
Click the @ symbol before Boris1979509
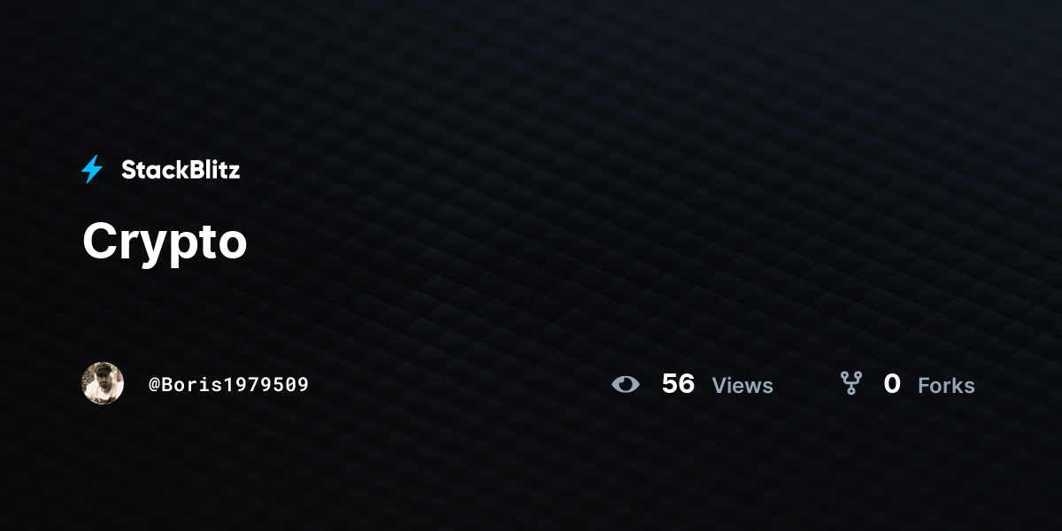coord(154,385)
